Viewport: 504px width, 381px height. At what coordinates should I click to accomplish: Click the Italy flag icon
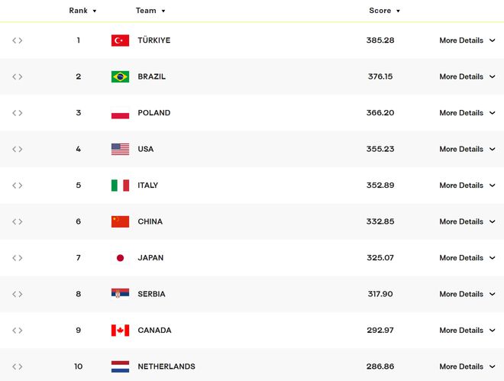point(120,186)
